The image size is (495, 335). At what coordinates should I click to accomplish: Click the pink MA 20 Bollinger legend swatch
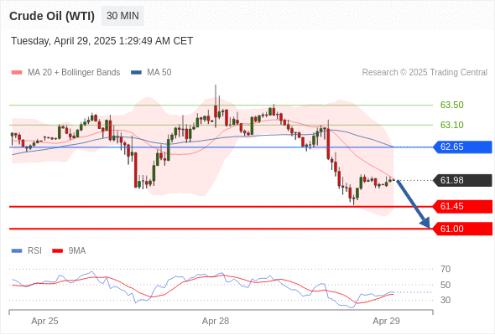click(x=17, y=73)
